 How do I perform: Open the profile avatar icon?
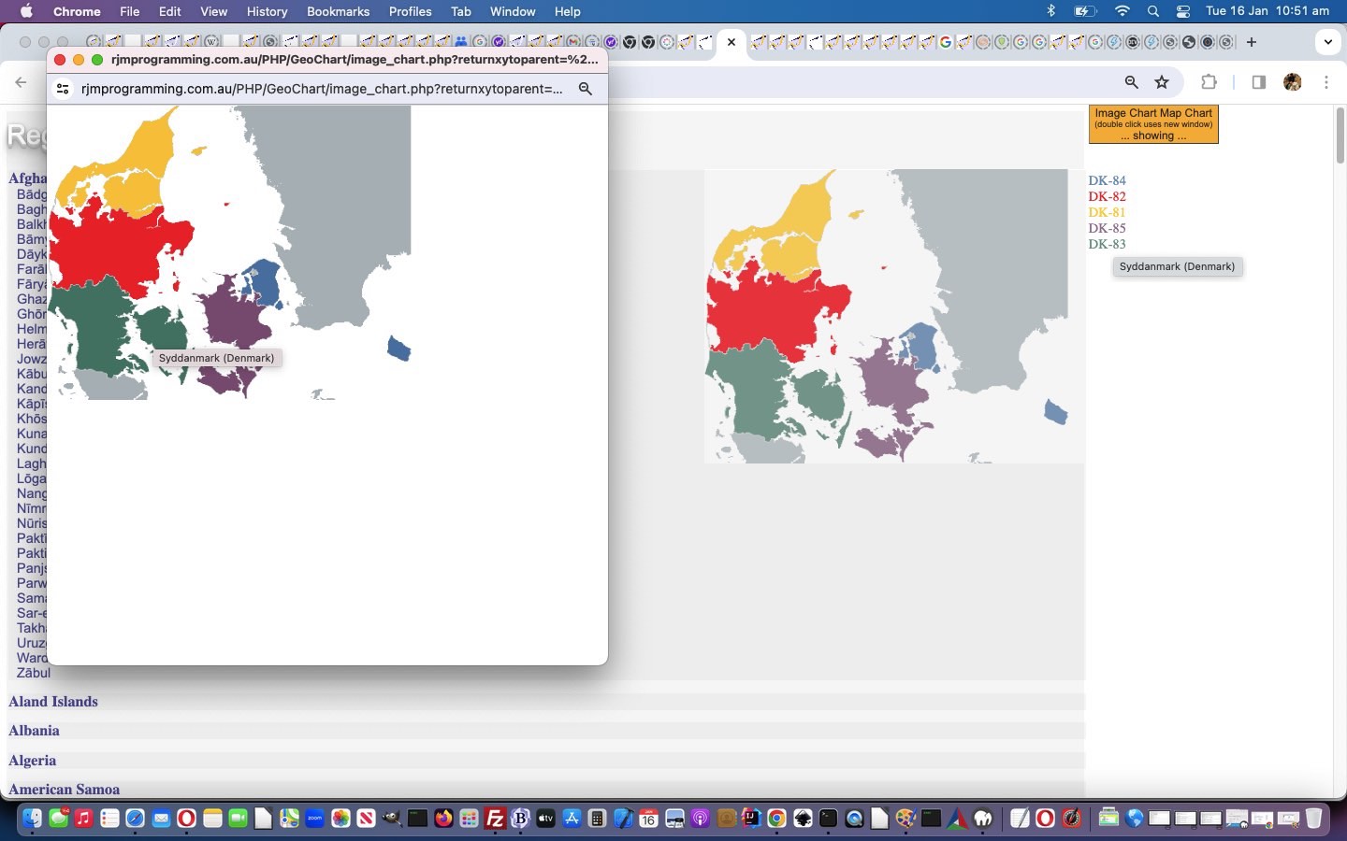[x=1293, y=82]
